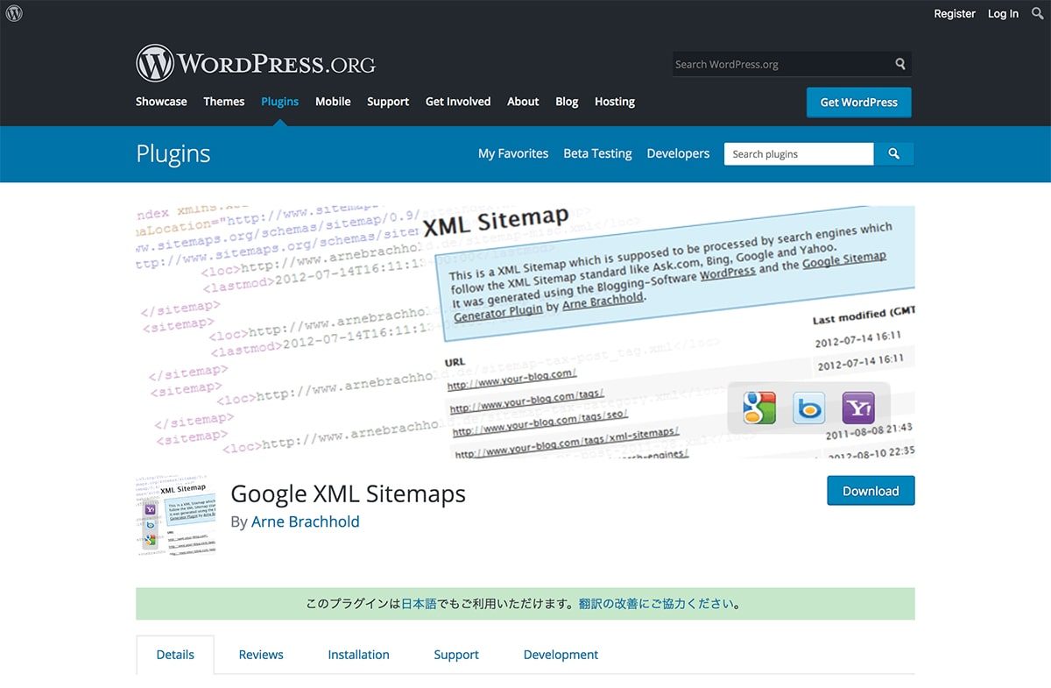Open the Themes menu item
The image size is (1051, 688).
click(223, 102)
